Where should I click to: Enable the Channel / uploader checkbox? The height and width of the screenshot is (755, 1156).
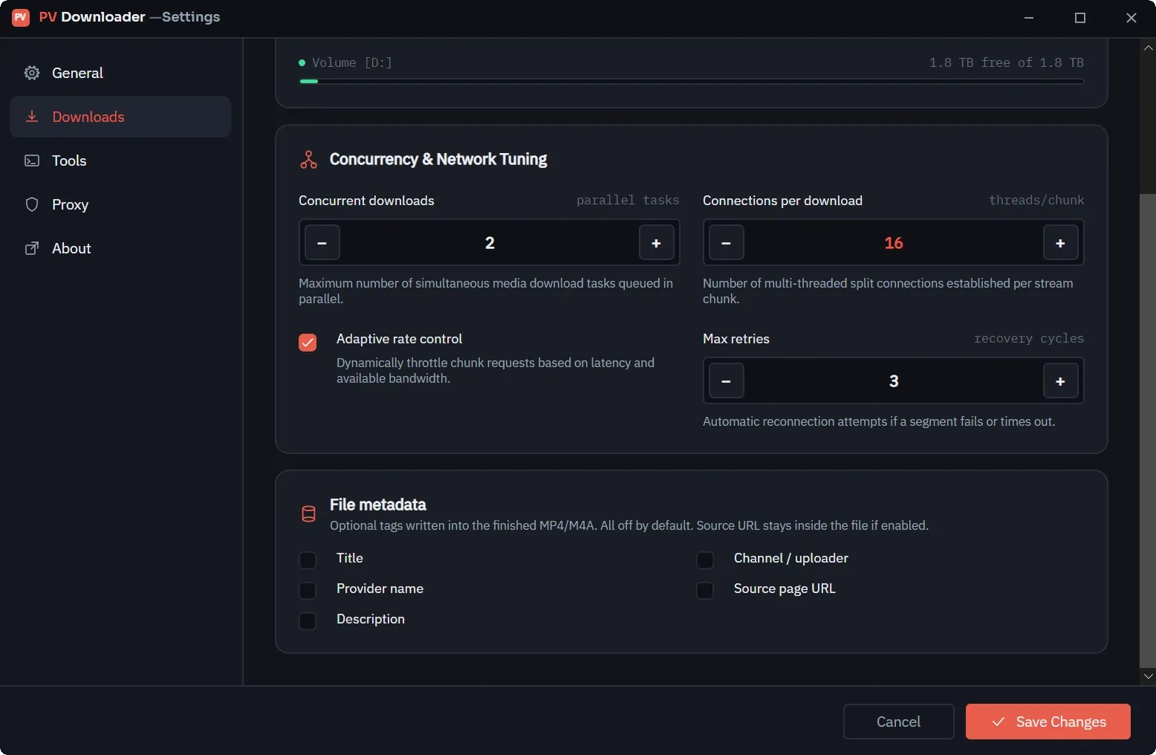coord(705,559)
